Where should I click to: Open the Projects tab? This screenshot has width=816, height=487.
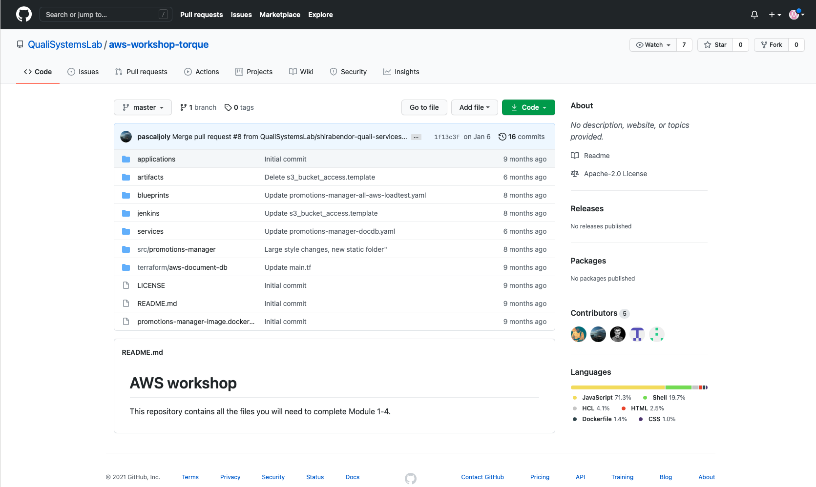point(254,72)
